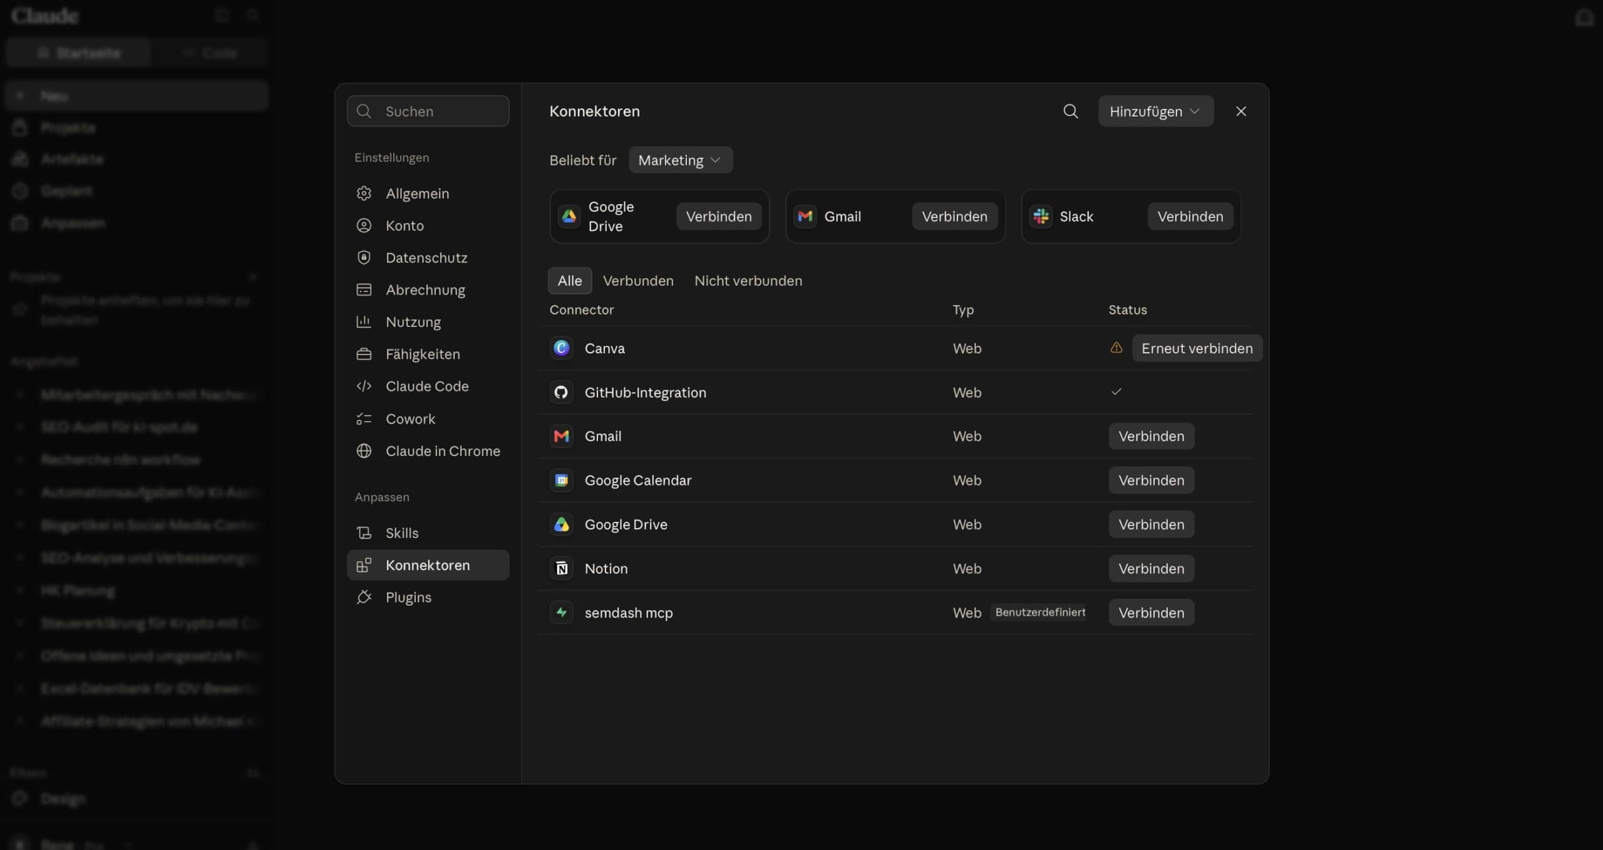
Task: Open Plugins plug icon
Action: click(x=364, y=598)
